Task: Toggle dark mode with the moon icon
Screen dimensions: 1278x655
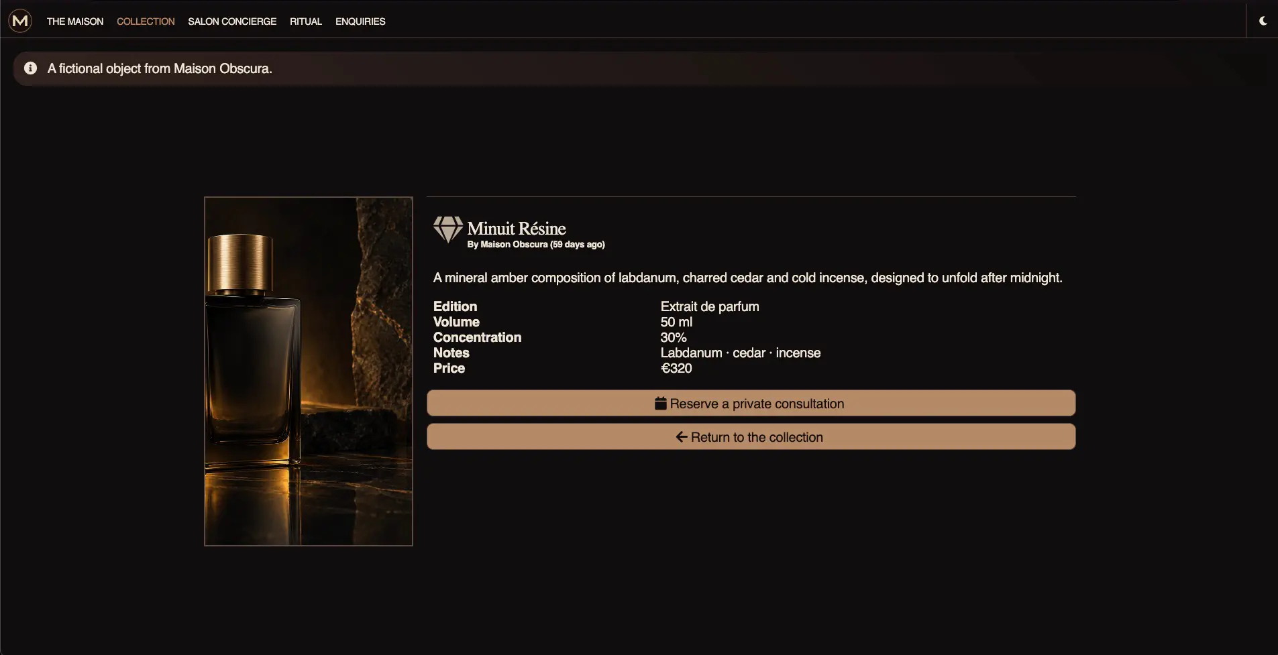Action: 1263,21
